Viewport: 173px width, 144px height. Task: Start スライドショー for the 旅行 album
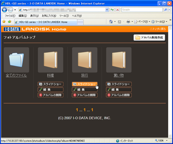[85, 84]
